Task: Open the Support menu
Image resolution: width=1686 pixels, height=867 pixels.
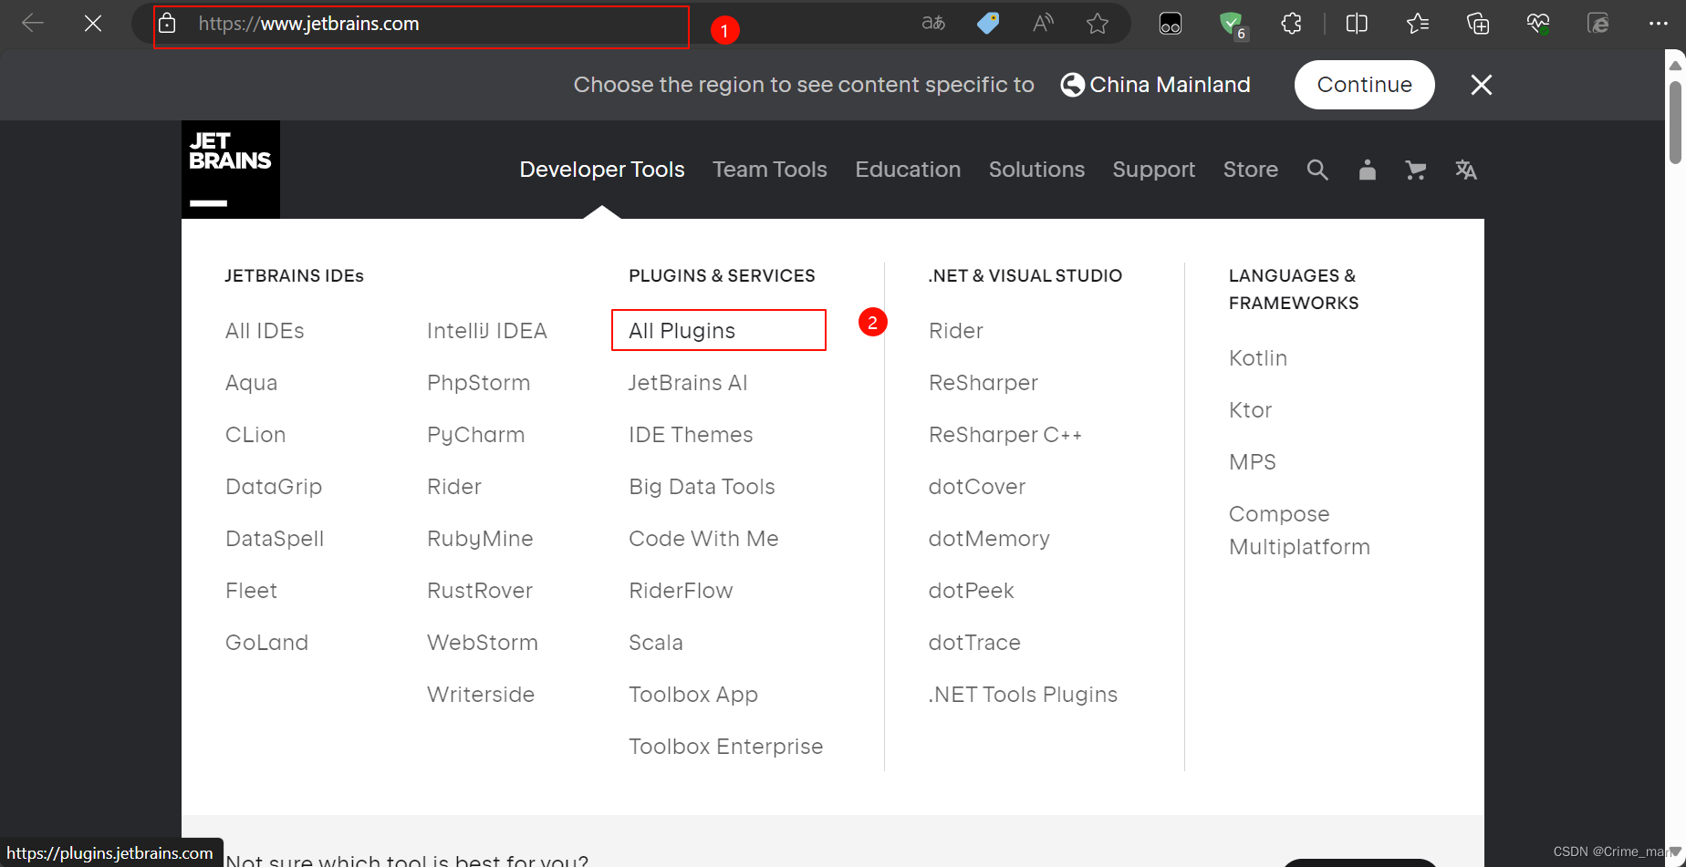Action: (1154, 170)
